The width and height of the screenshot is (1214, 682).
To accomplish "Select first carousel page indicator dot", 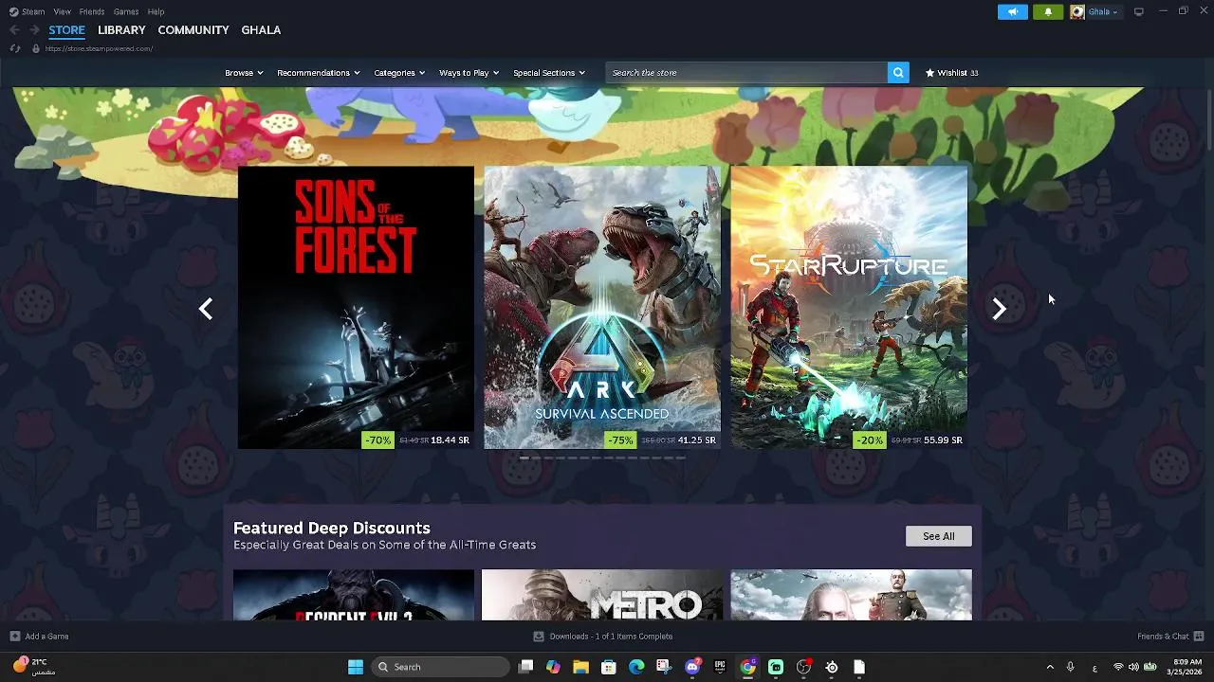I will (x=524, y=458).
